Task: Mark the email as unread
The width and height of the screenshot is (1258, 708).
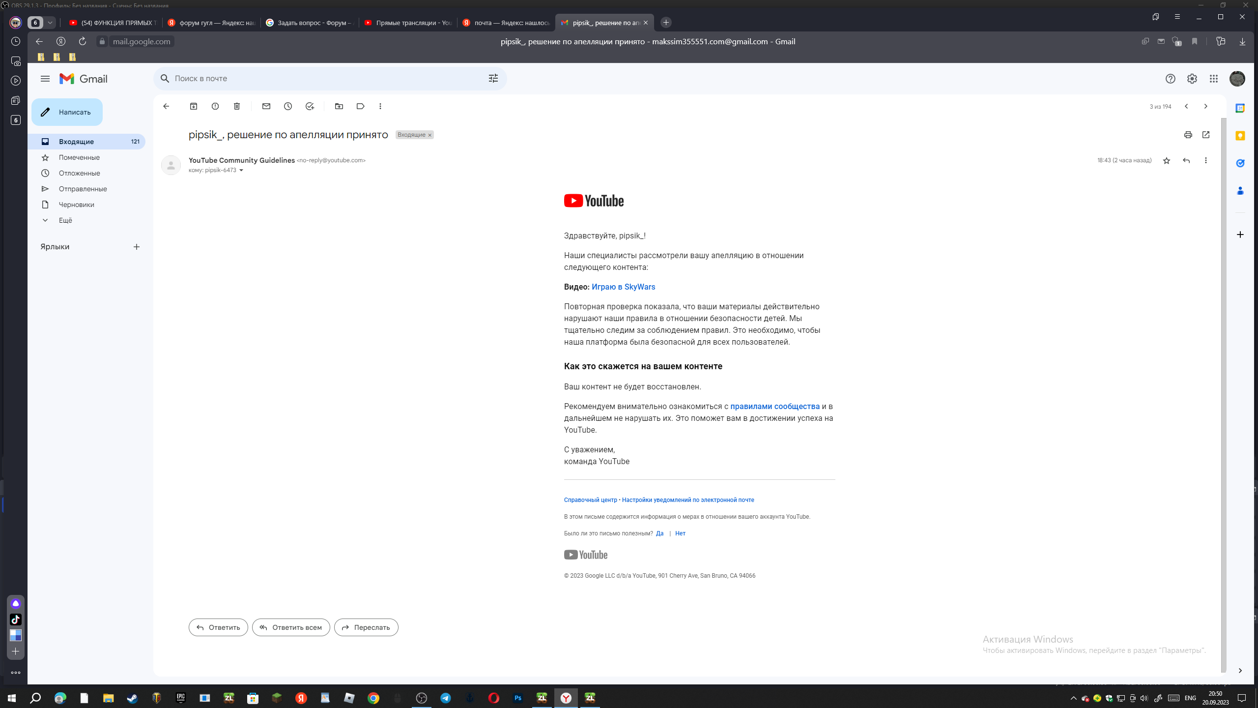Action: pos(266,106)
